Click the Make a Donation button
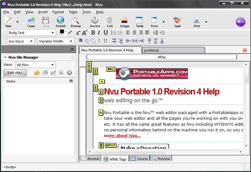Image resolution: width=251 pixels, height=172 pixels. point(143,146)
